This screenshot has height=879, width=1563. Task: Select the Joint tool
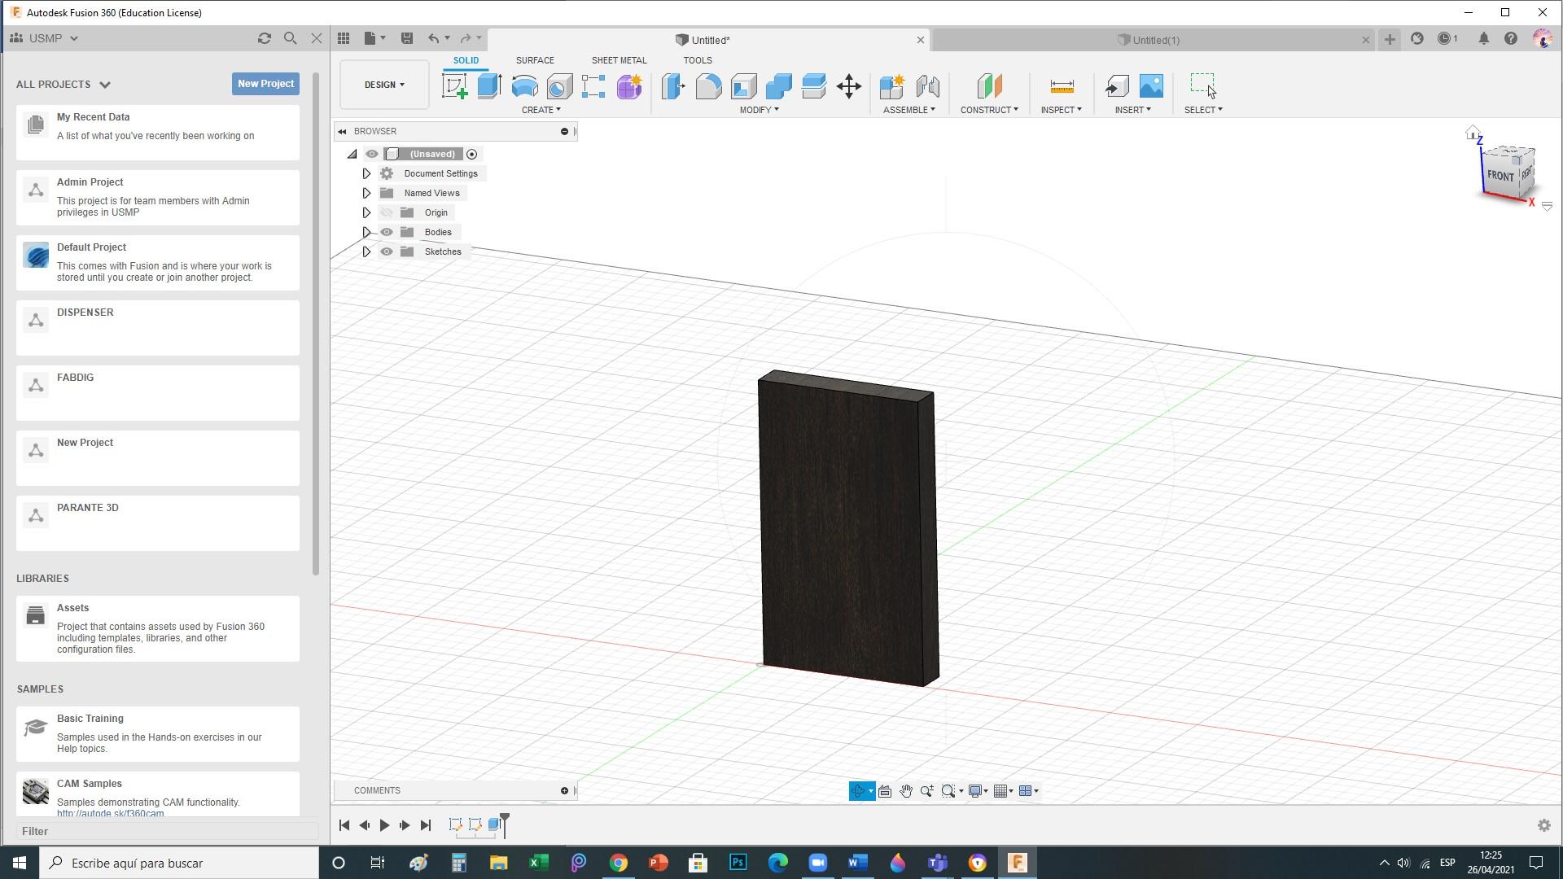pyautogui.click(x=927, y=86)
